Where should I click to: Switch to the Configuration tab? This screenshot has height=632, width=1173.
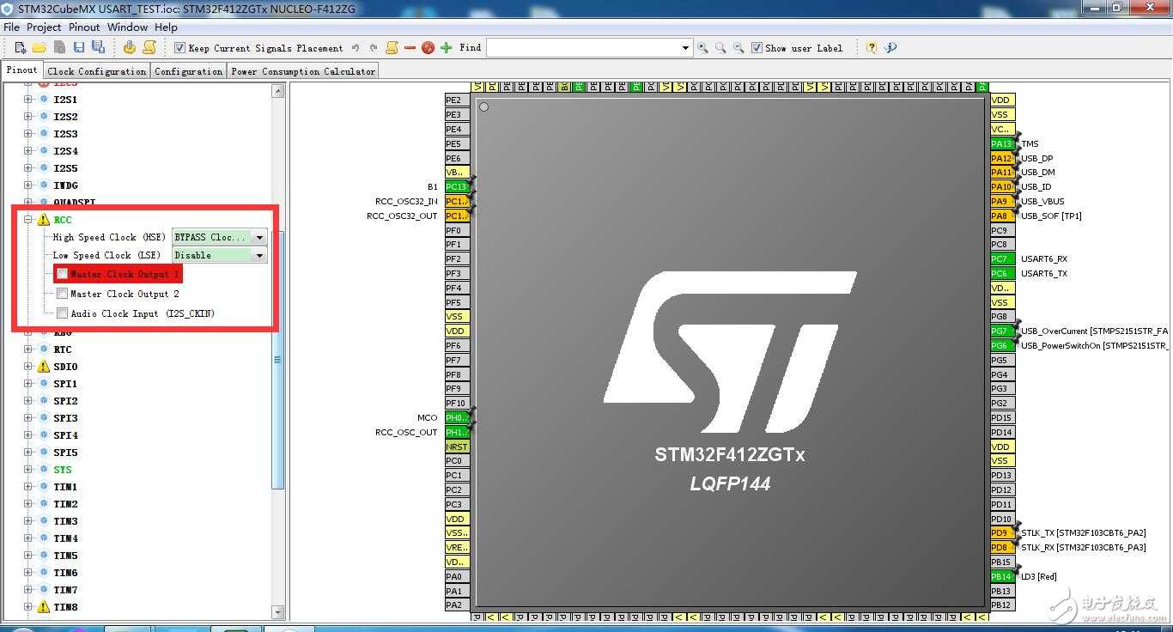tap(189, 71)
